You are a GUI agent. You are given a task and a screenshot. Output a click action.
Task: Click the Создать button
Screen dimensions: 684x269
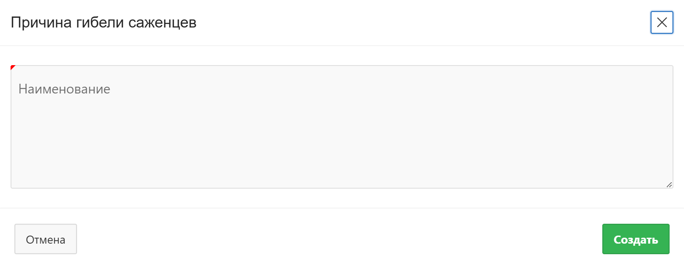tap(635, 239)
